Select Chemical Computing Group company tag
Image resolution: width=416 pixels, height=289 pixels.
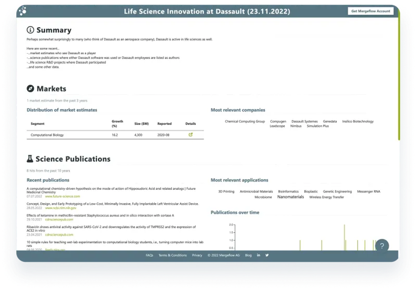point(245,121)
